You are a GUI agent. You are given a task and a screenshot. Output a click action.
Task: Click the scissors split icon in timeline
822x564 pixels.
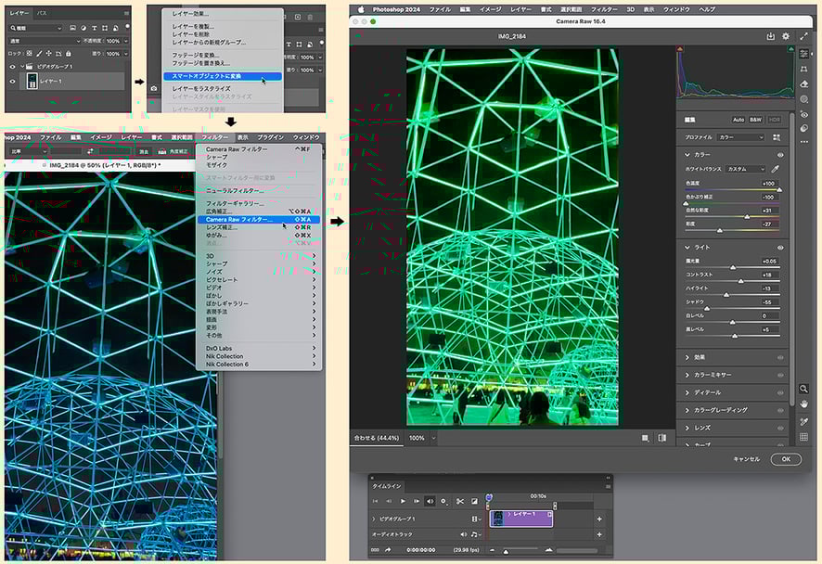tap(459, 501)
